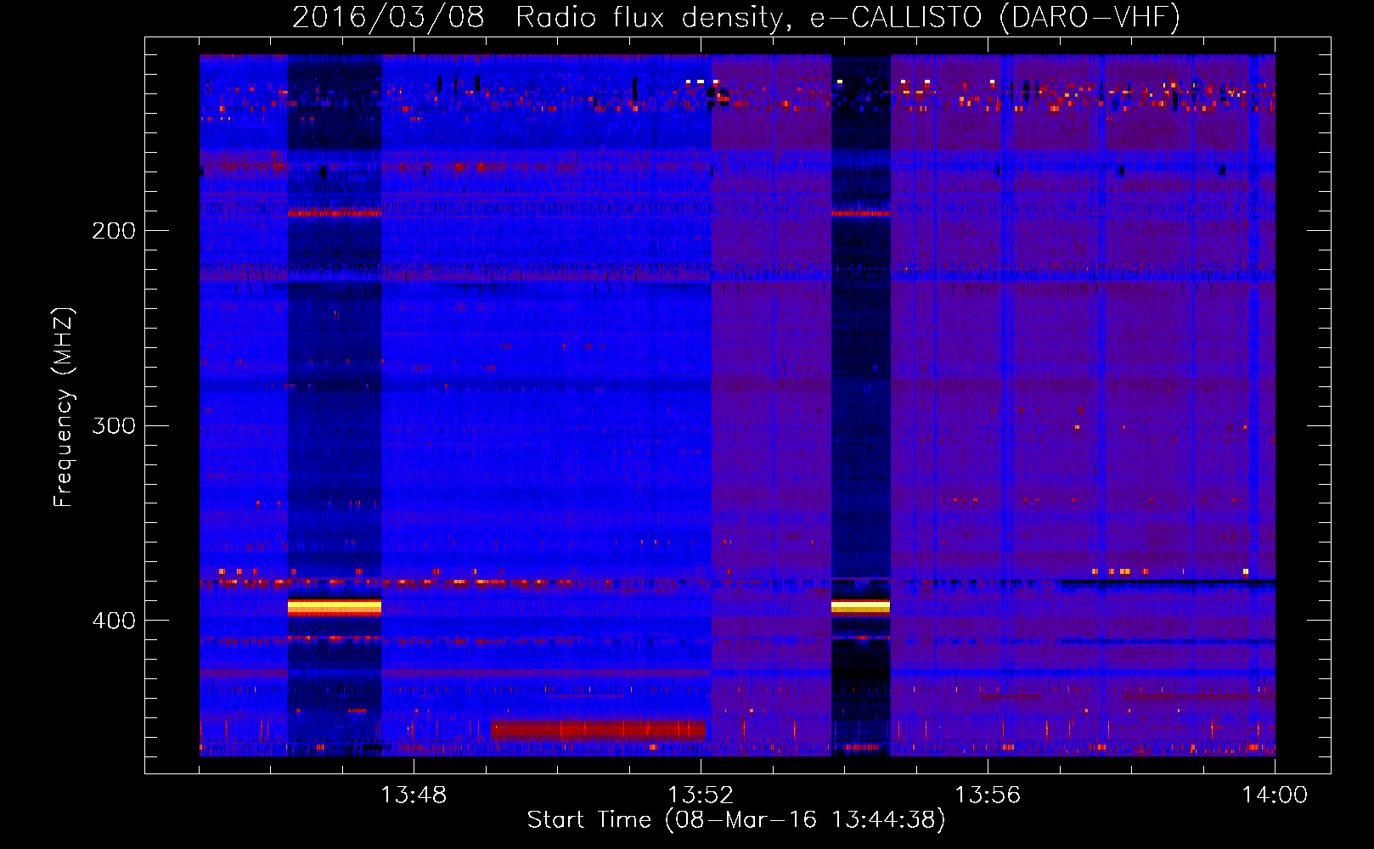The height and width of the screenshot is (849, 1374).
Task: Click the 'Start Time (08-Mar-16 13:44:38)' axis label
Action: 736,820
